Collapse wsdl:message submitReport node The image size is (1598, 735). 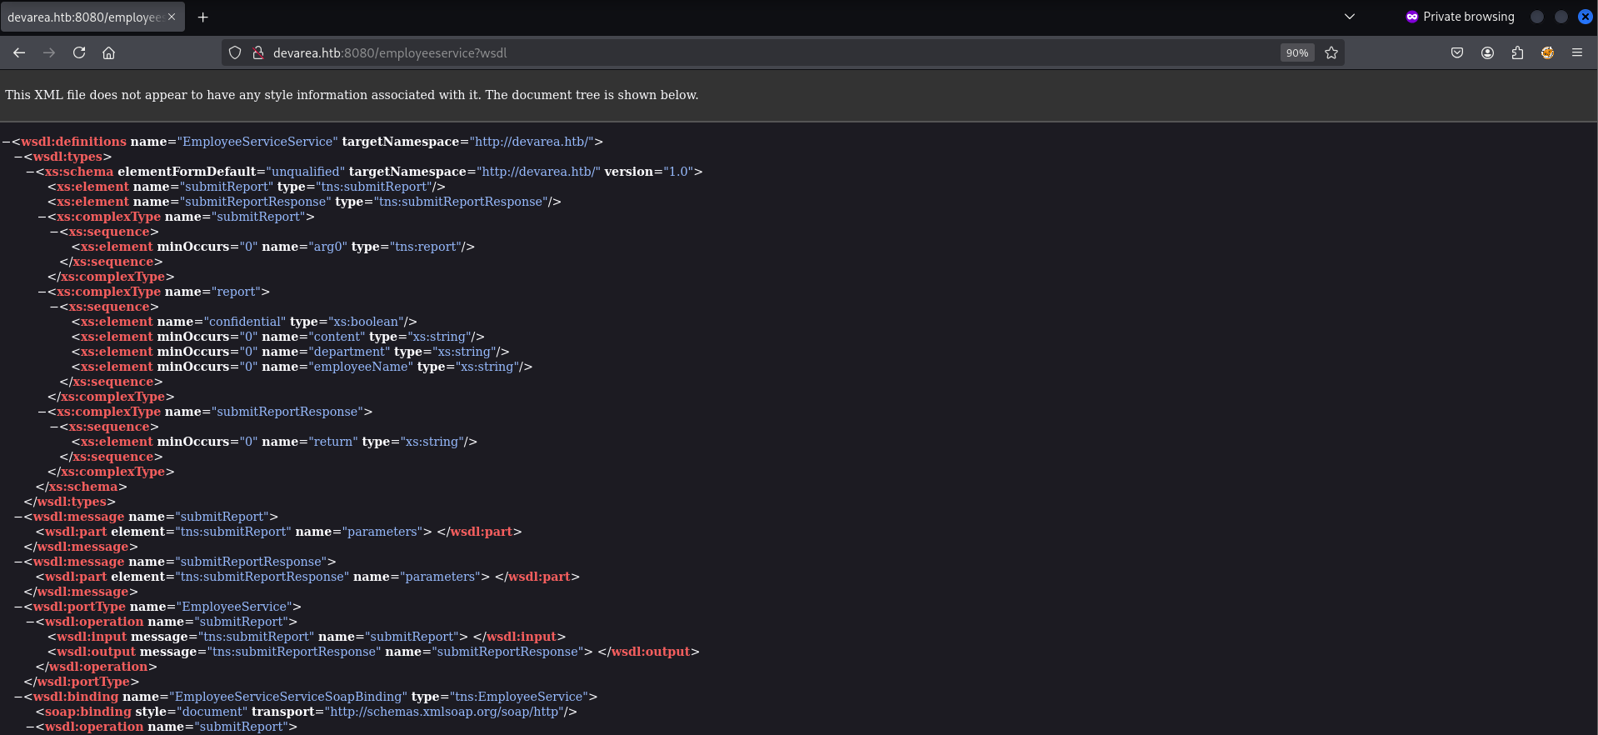(17, 517)
